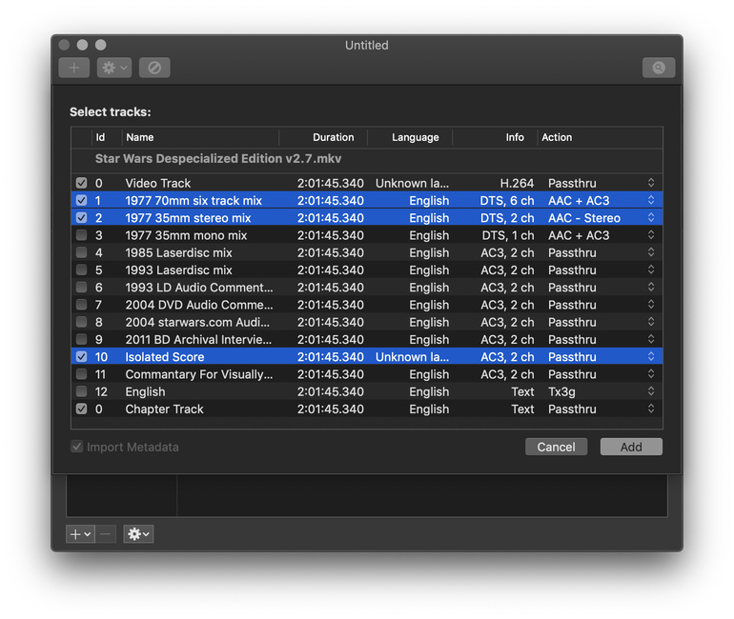The height and width of the screenshot is (619, 734).
Task: Click the 'H.264' info cell
Action: [x=517, y=183]
